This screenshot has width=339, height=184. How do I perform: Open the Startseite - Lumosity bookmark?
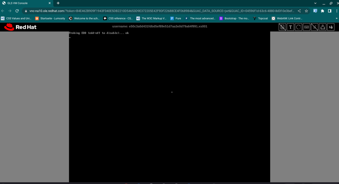tap(50, 18)
